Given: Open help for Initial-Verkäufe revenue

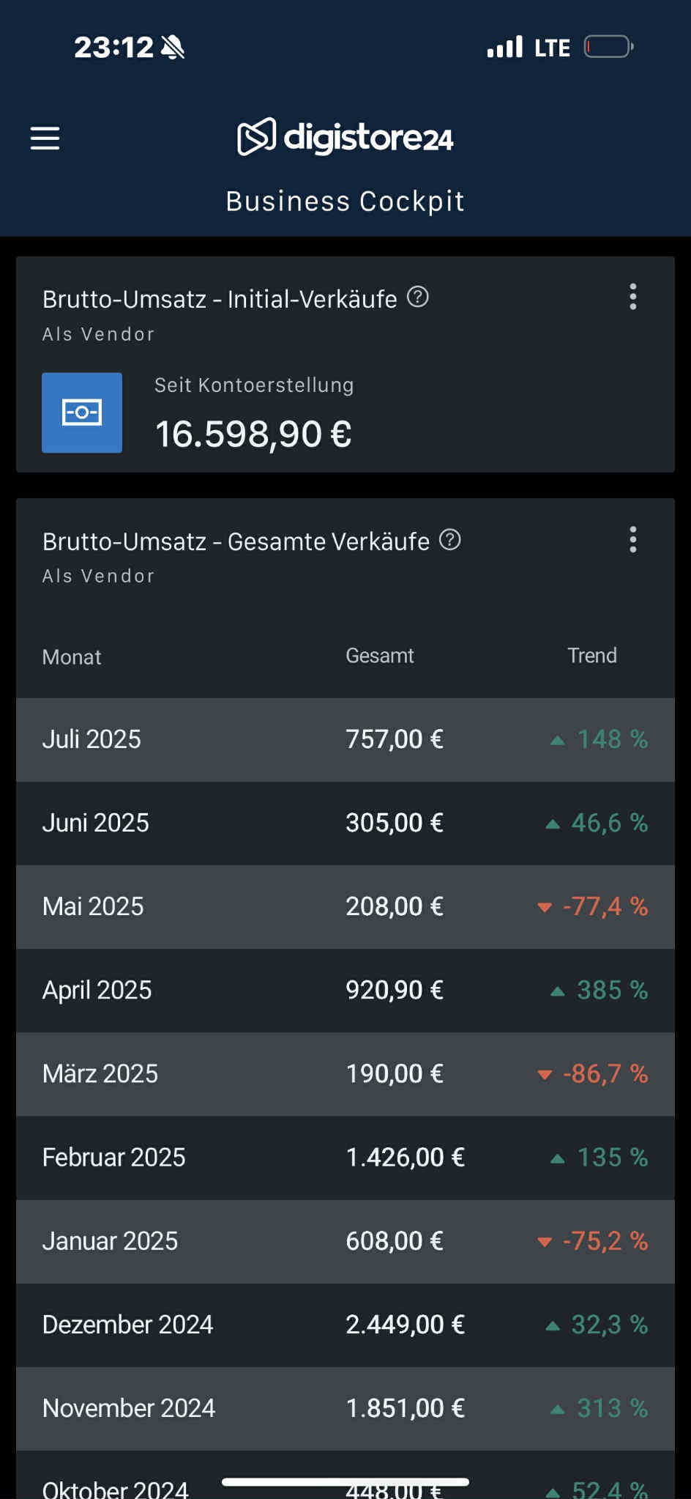Looking at the screenshot, I should point(418,297).
